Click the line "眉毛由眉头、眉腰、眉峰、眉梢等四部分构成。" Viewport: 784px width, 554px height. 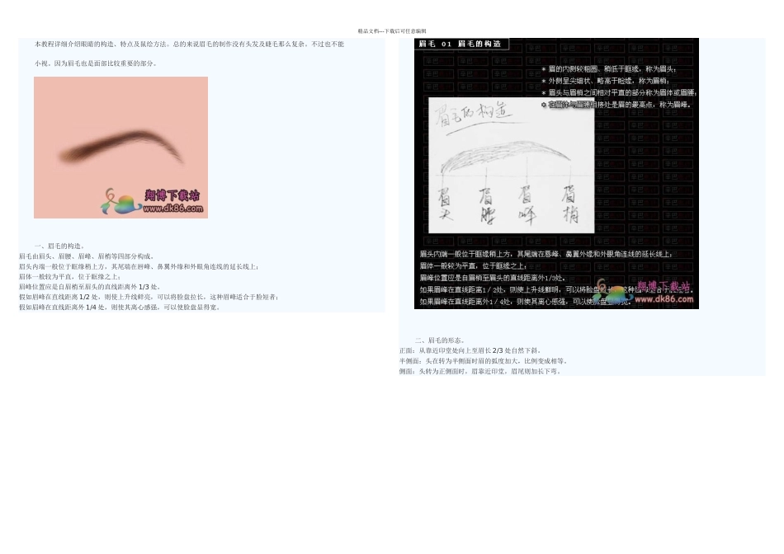(x=87, y=256)
